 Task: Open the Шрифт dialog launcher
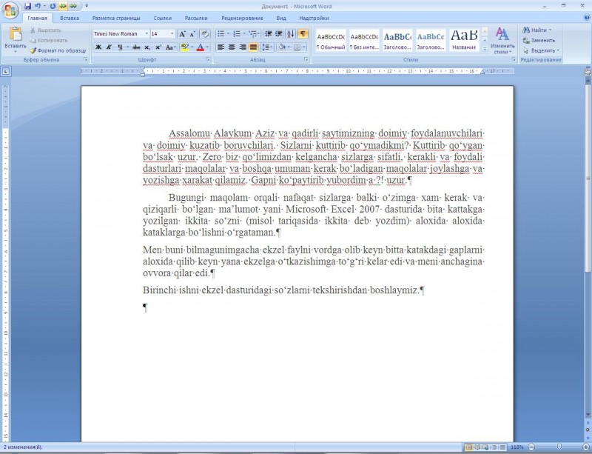coord(208,59)
